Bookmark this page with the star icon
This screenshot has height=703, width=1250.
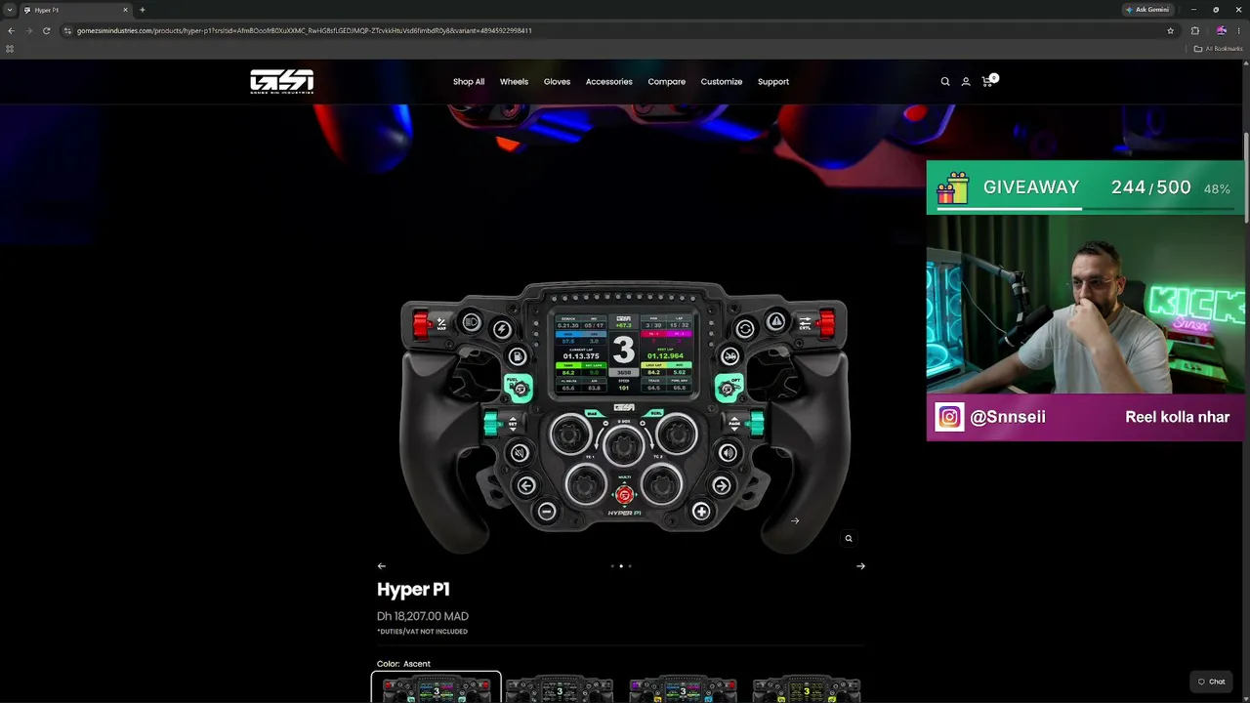[x=1171, y=30]
